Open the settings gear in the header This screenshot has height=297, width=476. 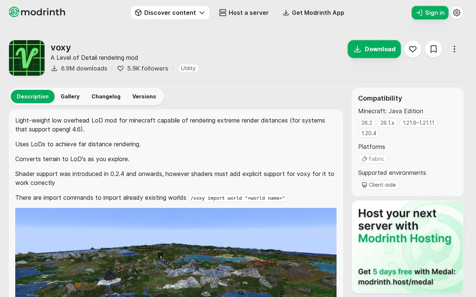457,13
